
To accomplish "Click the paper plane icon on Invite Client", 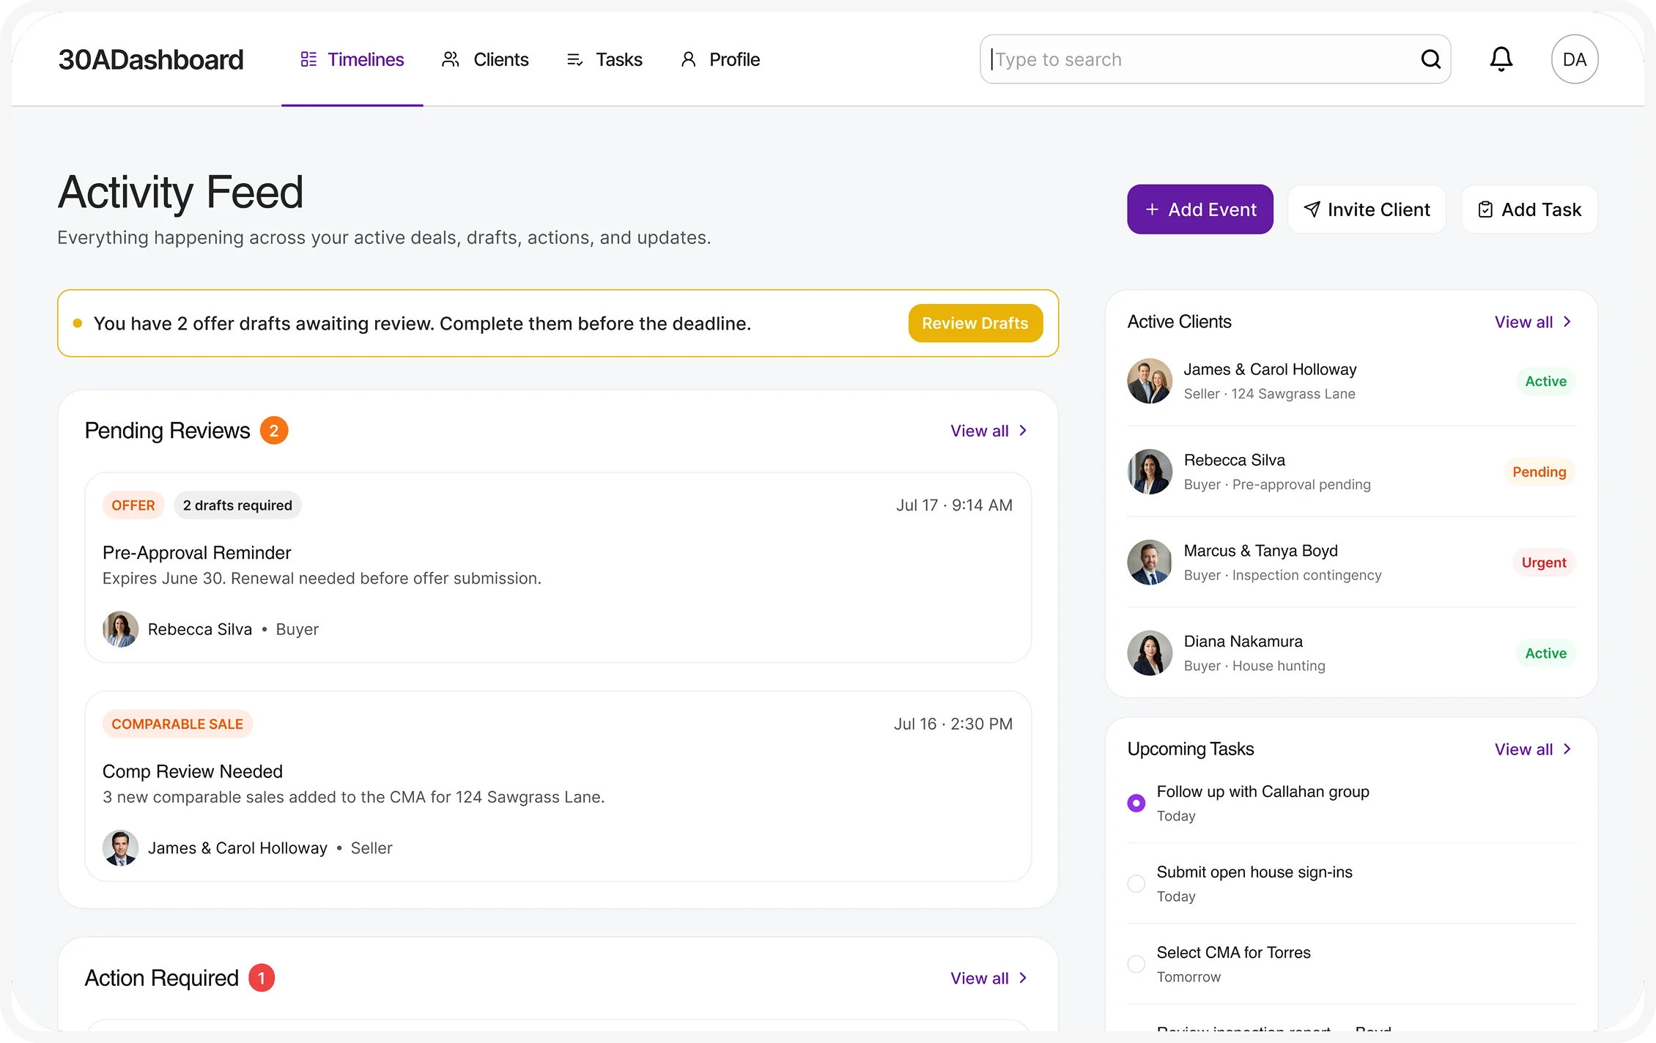I will 1312,209.
